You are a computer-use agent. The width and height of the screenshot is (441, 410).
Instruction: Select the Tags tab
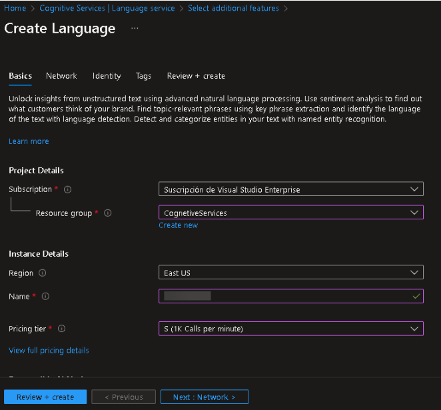click(x=143, y=76)
